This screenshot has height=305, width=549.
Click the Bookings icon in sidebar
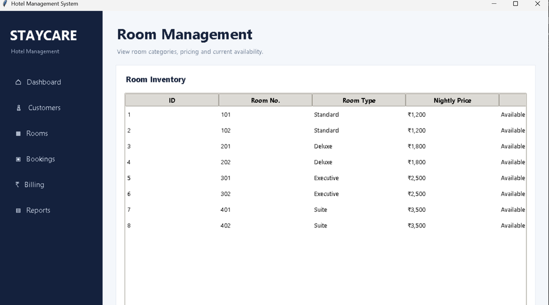click(x=18, y=159)
